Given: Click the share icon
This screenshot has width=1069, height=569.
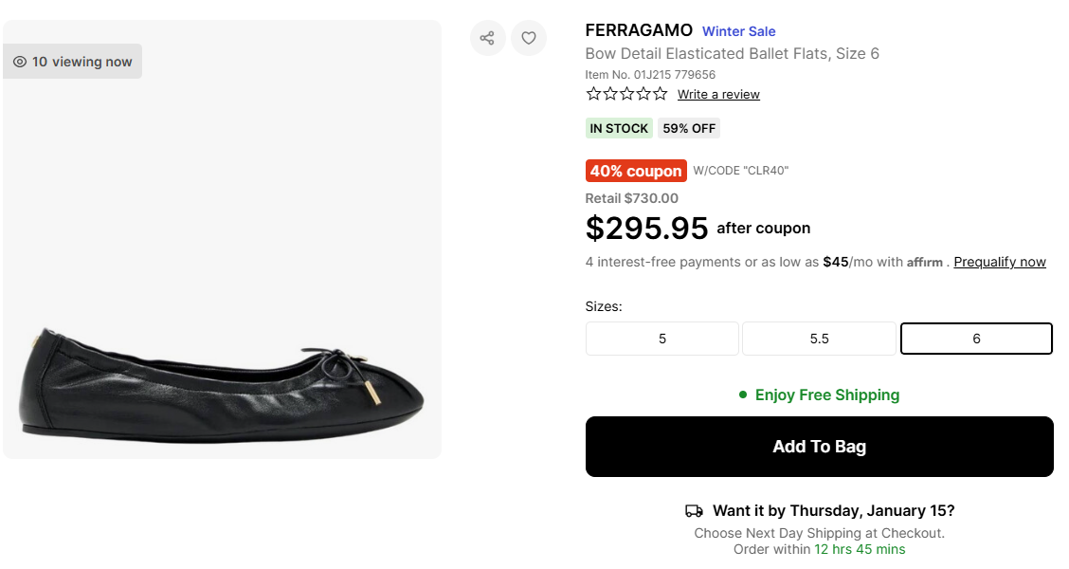Looking at the screenshot, I should [487, 38].
